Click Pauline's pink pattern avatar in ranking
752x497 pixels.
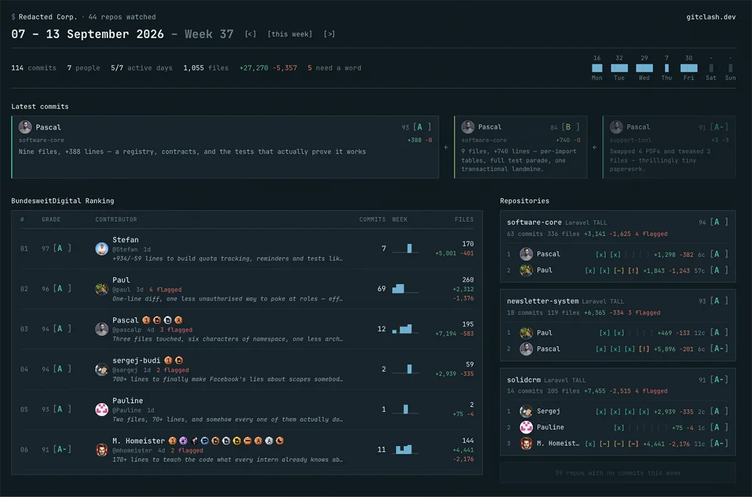(x=102, y=409)
